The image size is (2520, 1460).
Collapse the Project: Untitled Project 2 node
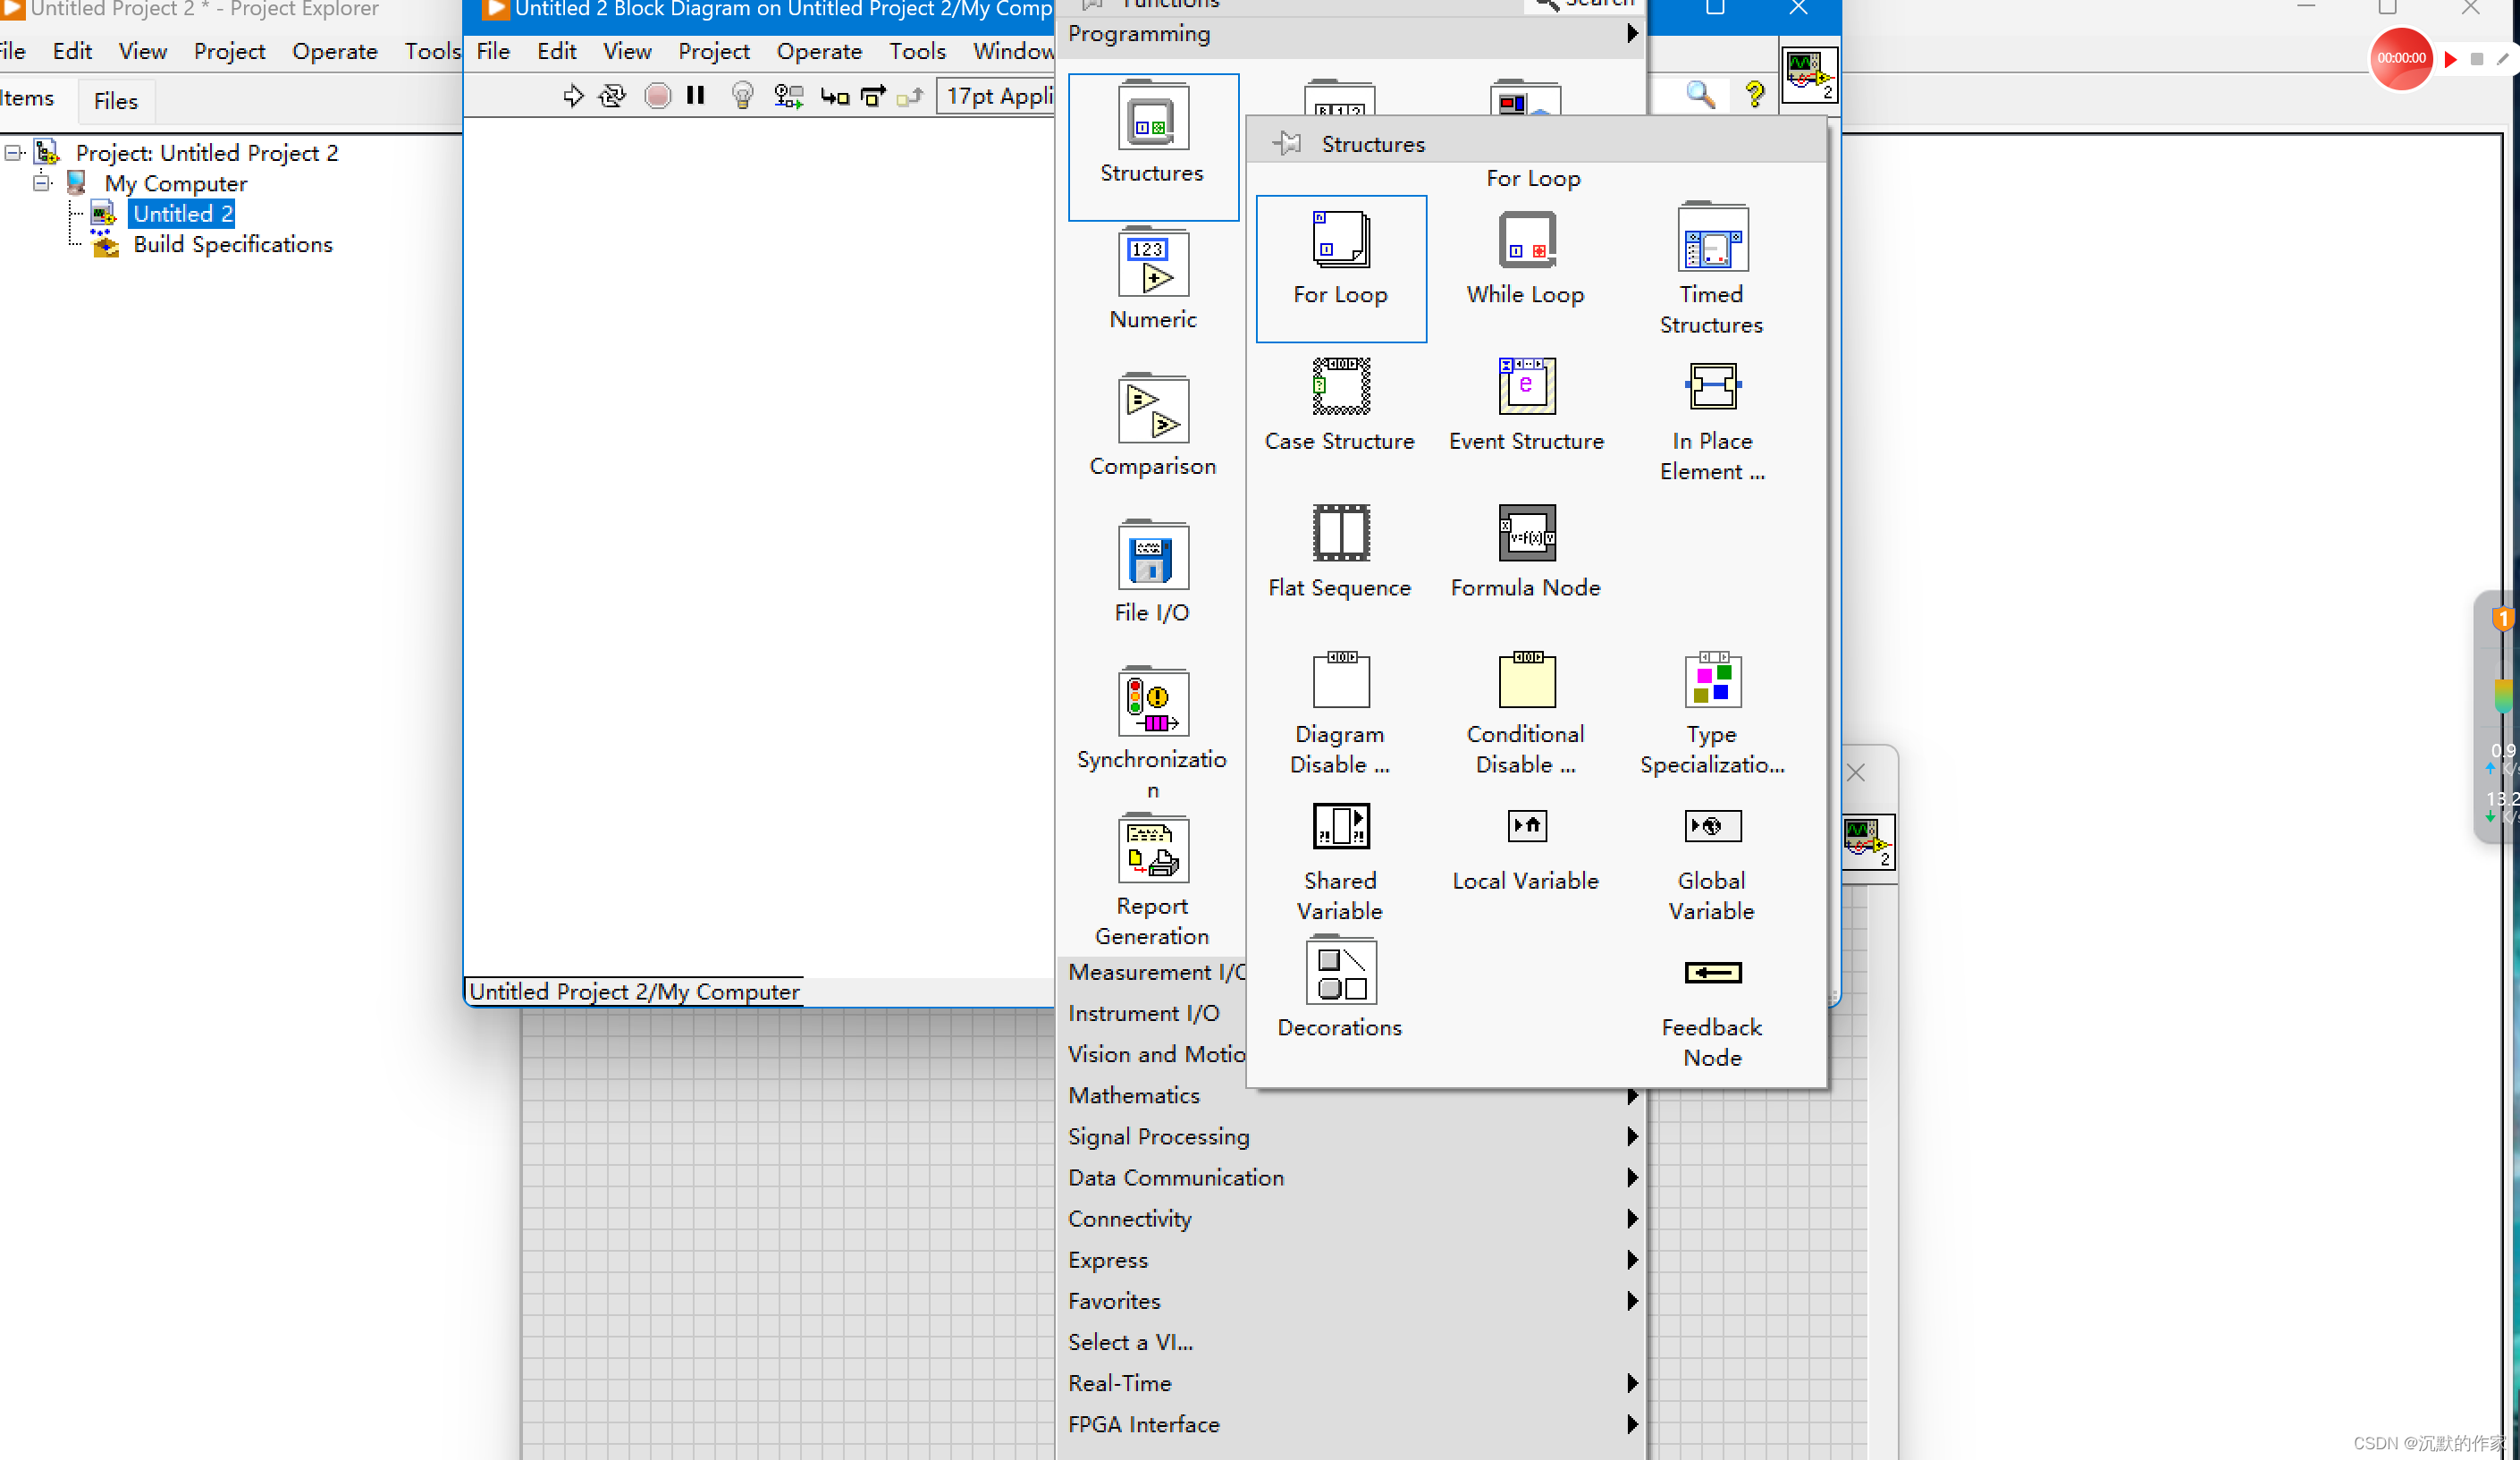[x=13, y=153]
